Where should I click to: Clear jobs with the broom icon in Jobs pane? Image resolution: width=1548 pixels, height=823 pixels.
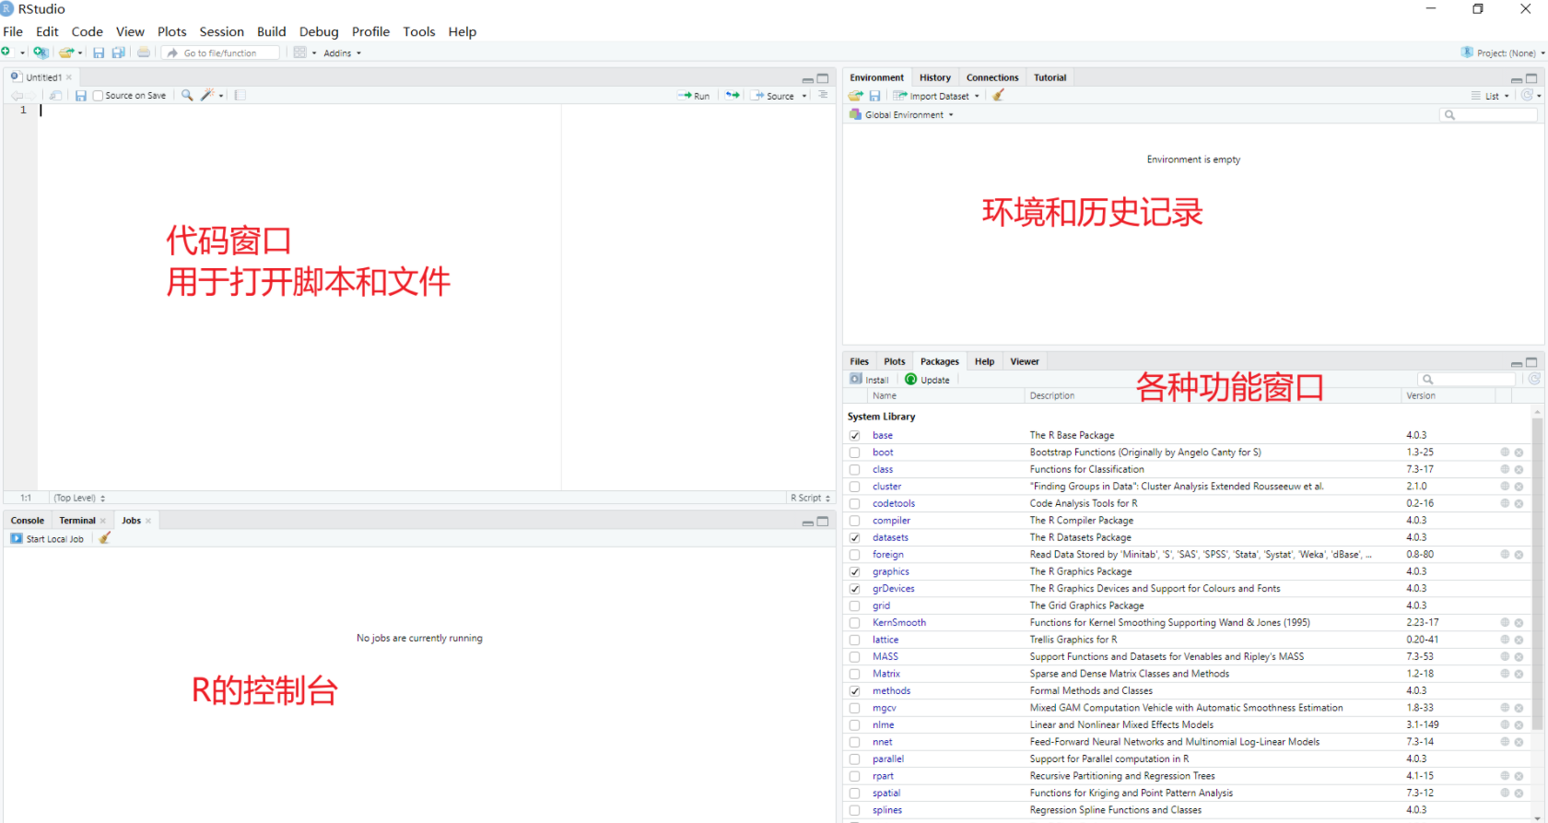point(105,538)
